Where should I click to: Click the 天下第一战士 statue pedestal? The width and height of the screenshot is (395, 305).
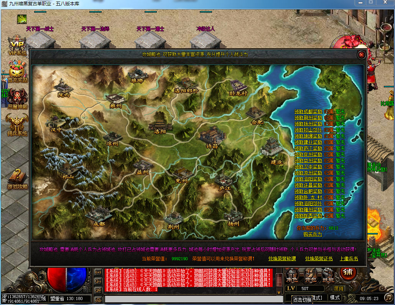pos(40,40)
